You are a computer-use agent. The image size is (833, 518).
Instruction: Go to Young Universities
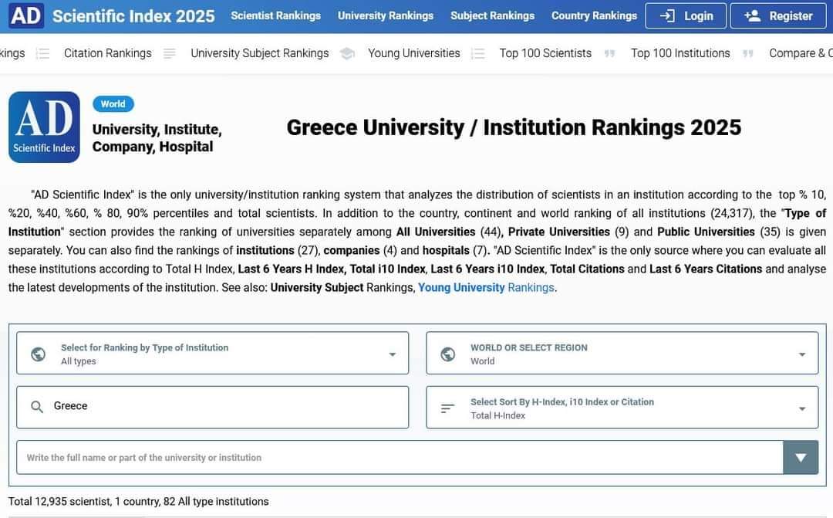point(414,53)
